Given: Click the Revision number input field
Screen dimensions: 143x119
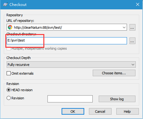Looking at the screenshot, I should (70, 99).
